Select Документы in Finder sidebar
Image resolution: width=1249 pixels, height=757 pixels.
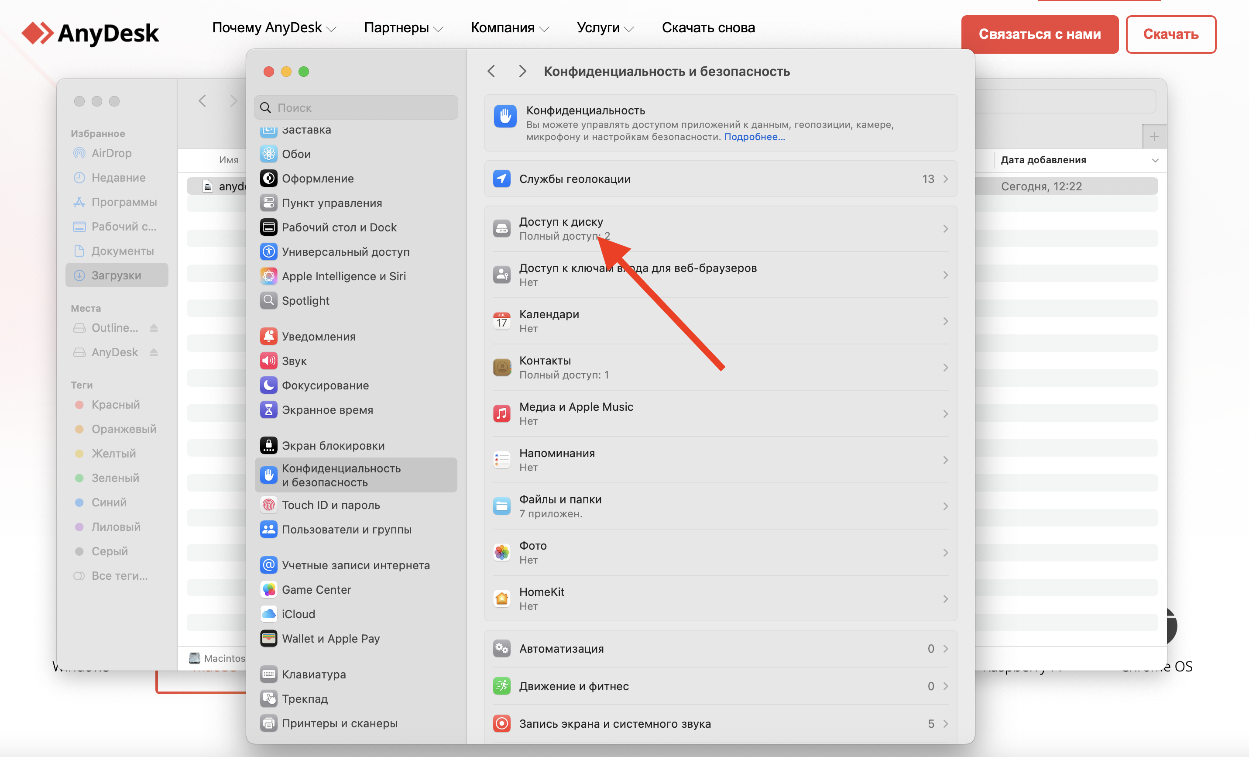pyautogui.click(x=117, y=251)
